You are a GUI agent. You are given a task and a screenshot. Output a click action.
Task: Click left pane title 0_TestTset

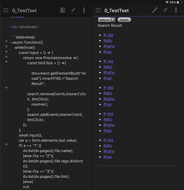point(24,11)
